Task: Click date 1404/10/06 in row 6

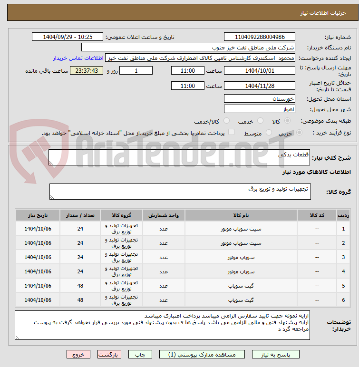Action: (38, 300)
